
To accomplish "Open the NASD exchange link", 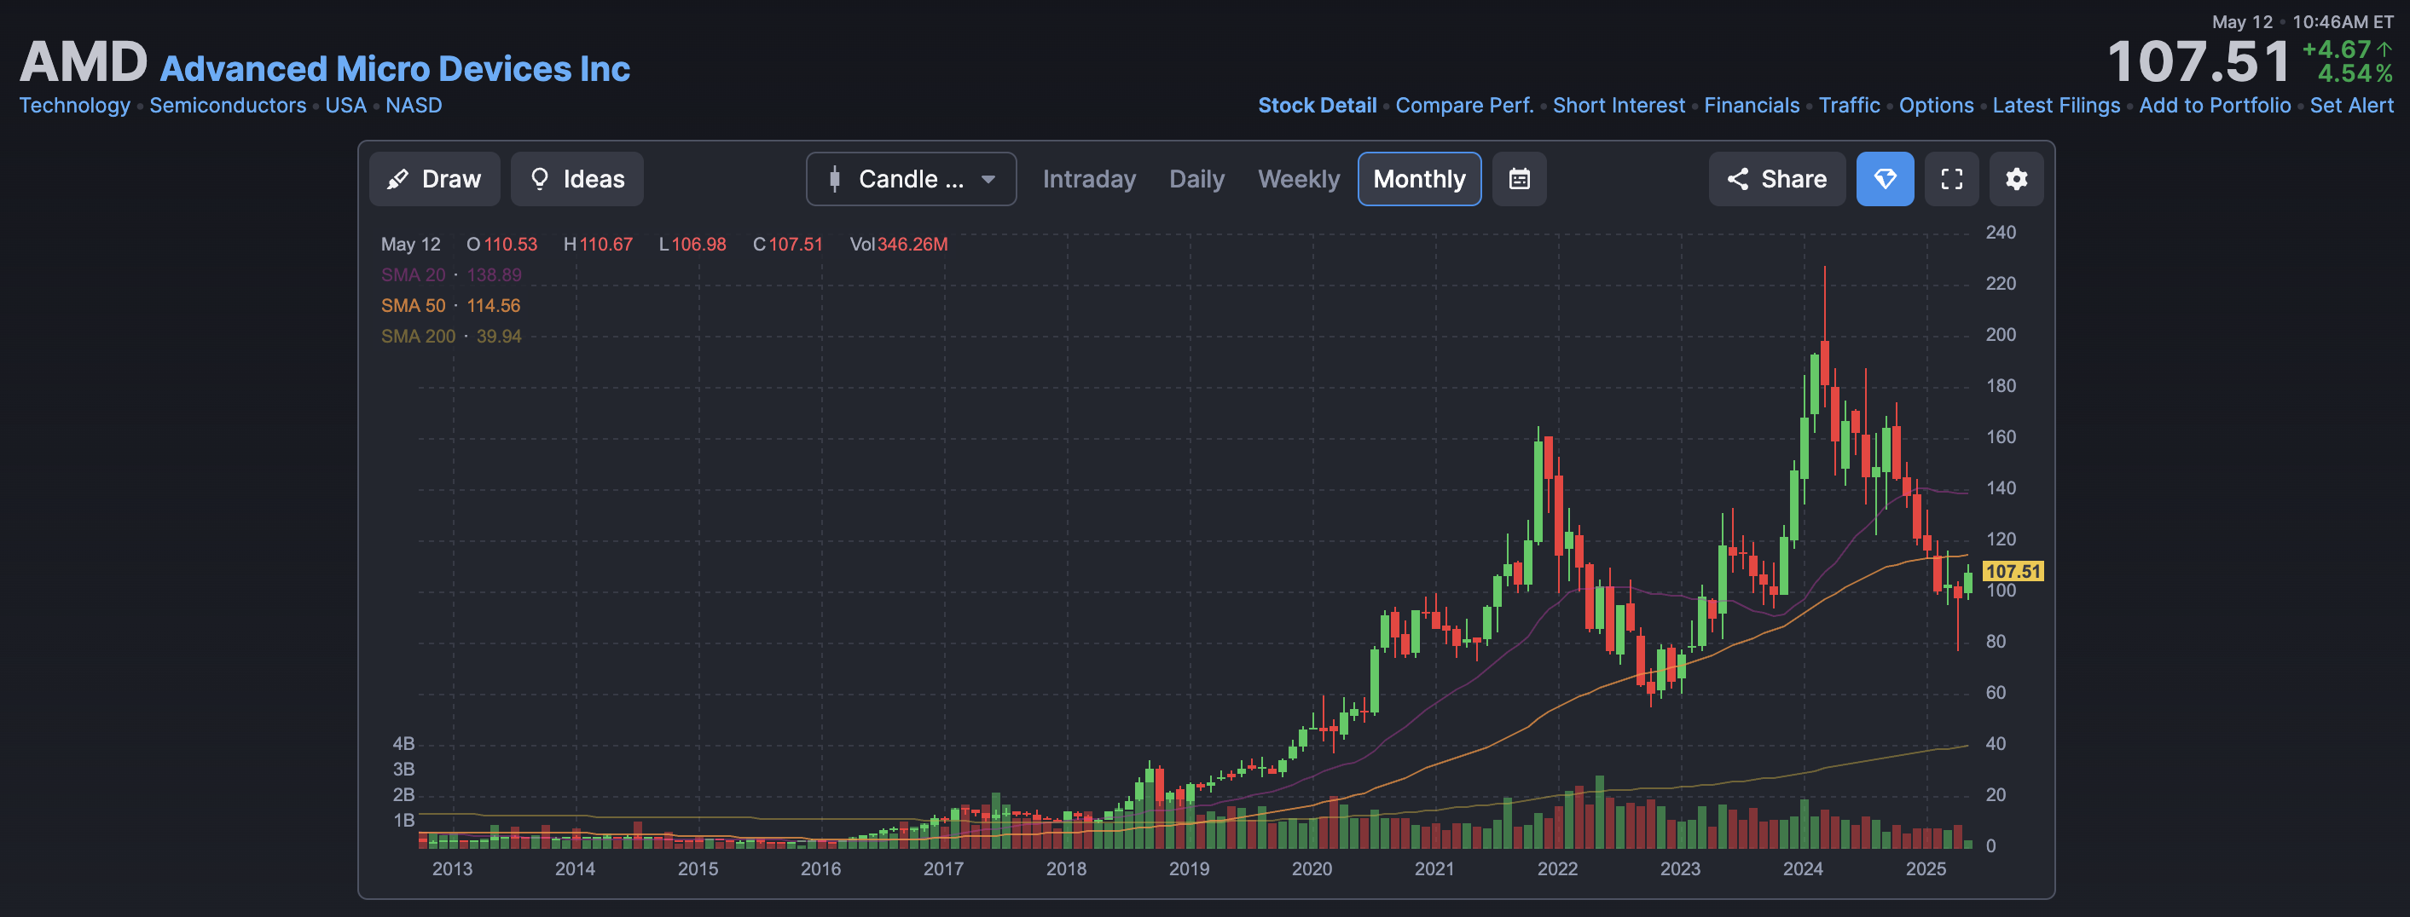I will click(x=414, y=106).
